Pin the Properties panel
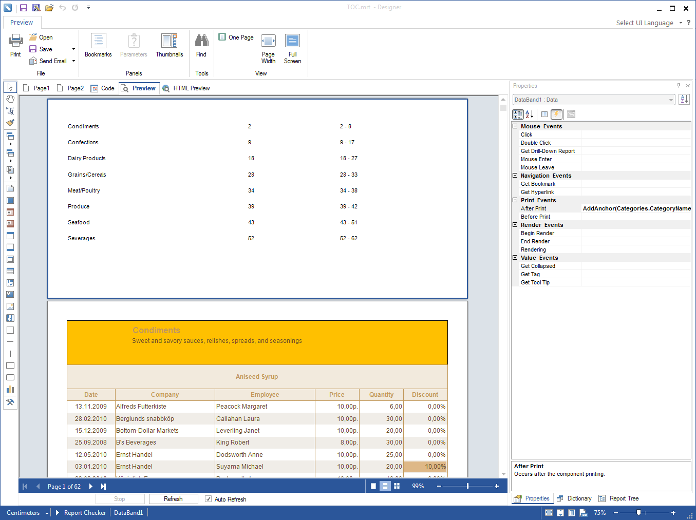Image resolution: width=696 pixels, height=520 pixels. (679, 86)
